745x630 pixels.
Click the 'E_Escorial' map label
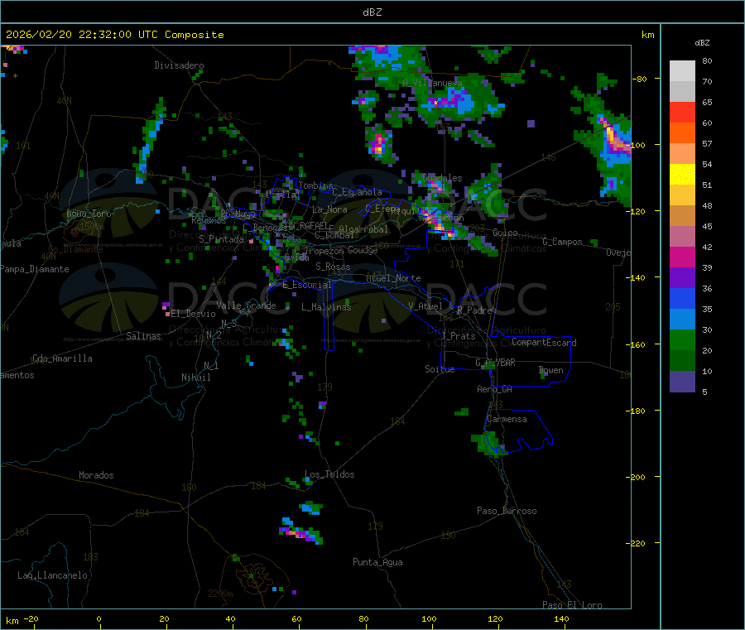[x=307, y=285]
